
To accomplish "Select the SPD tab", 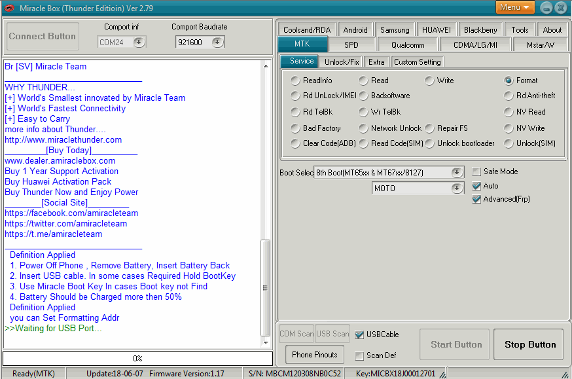I will (351, 45).
